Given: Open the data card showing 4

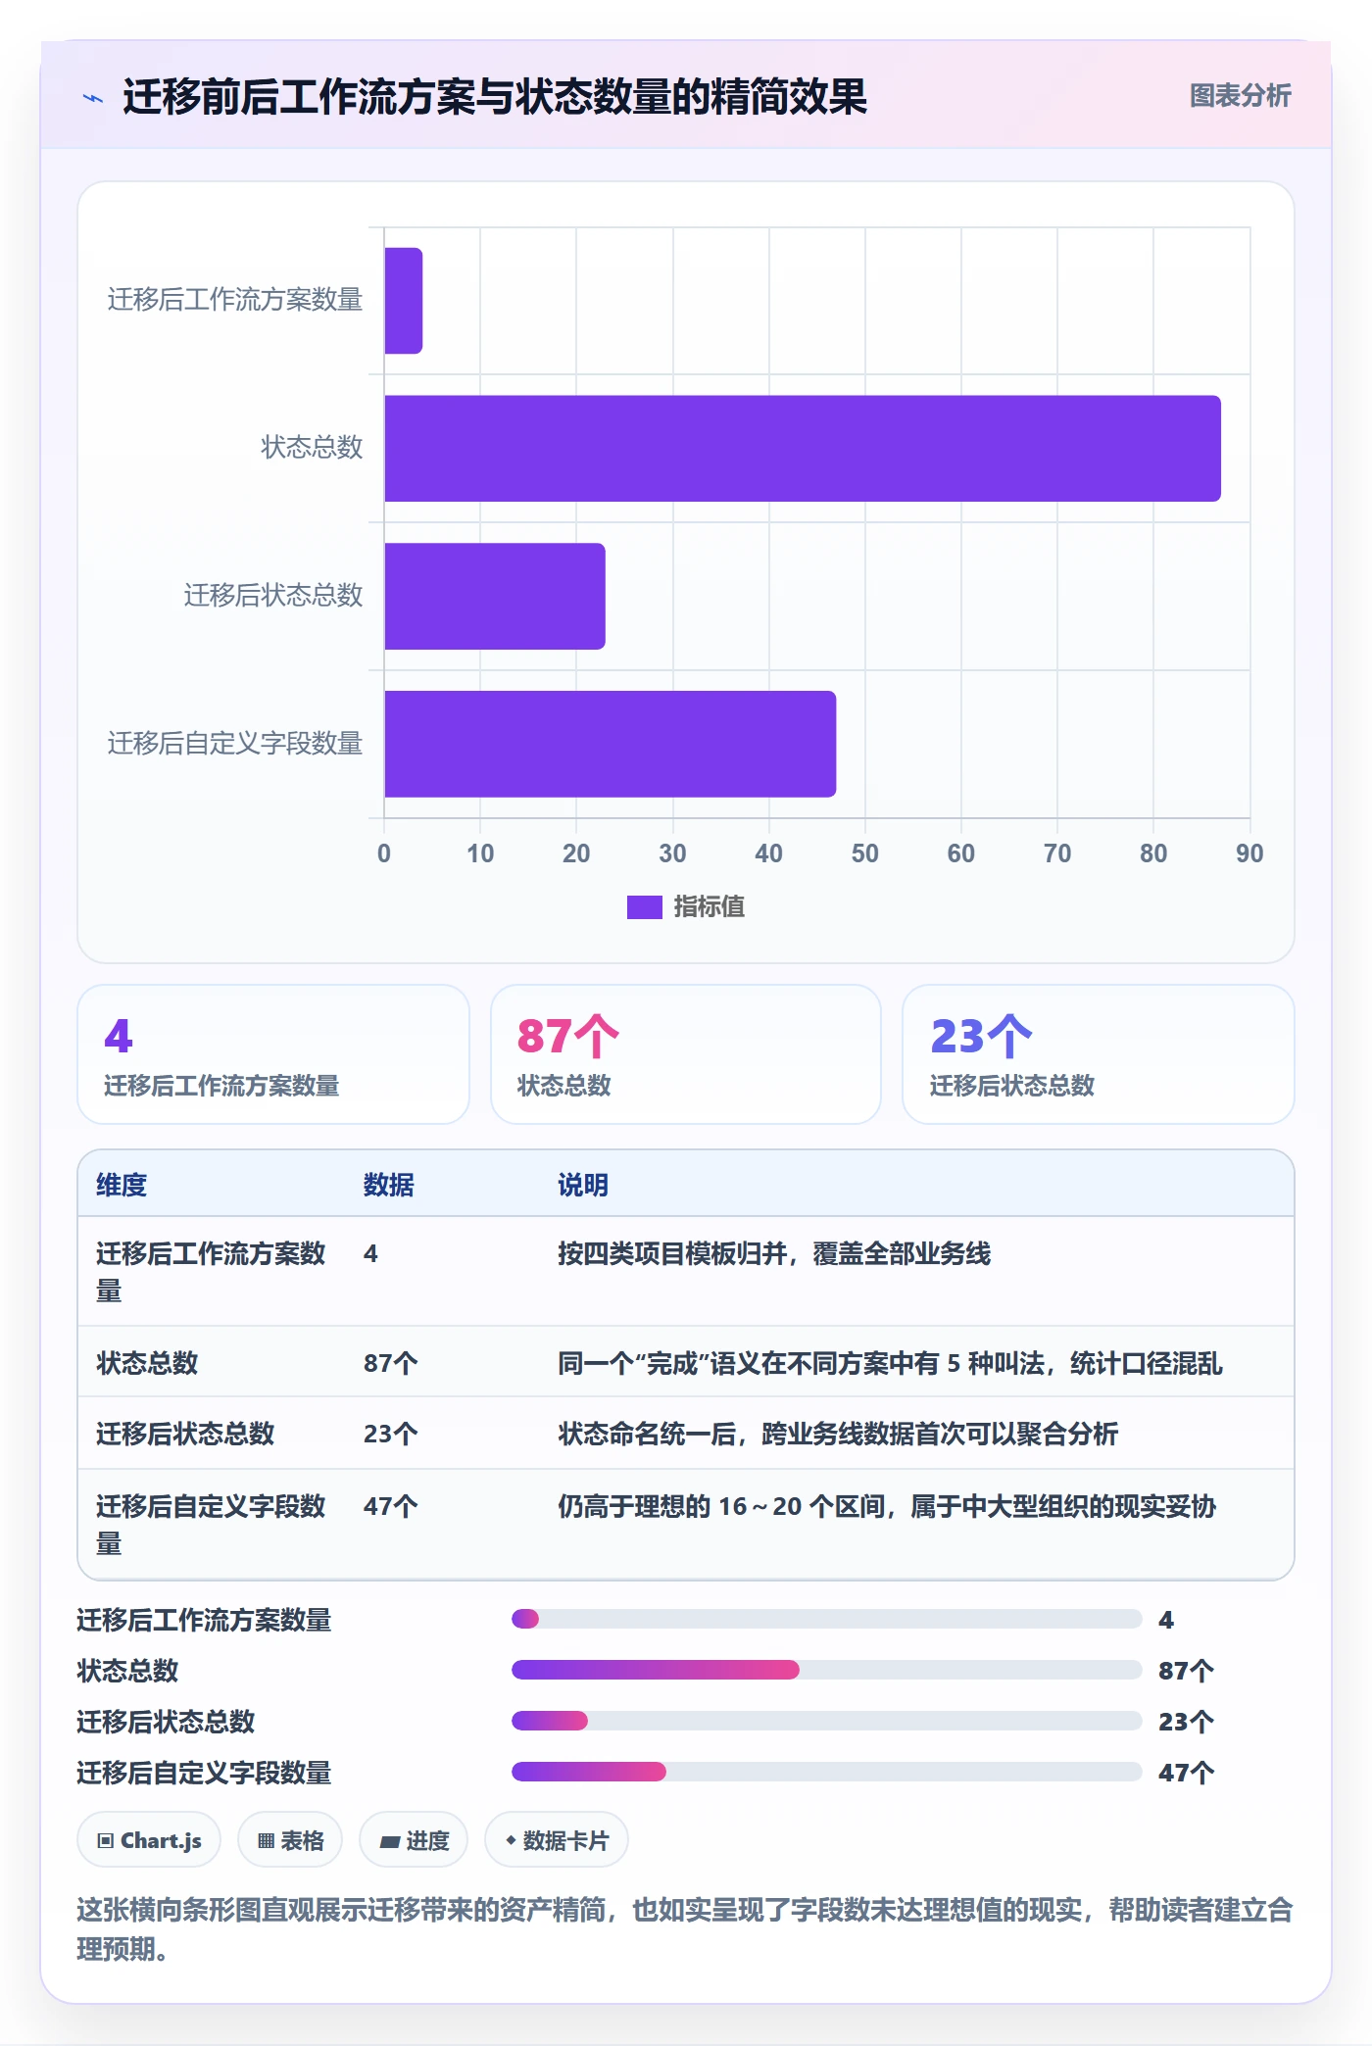Looking at the screenshot, I should pos(273,1054).
